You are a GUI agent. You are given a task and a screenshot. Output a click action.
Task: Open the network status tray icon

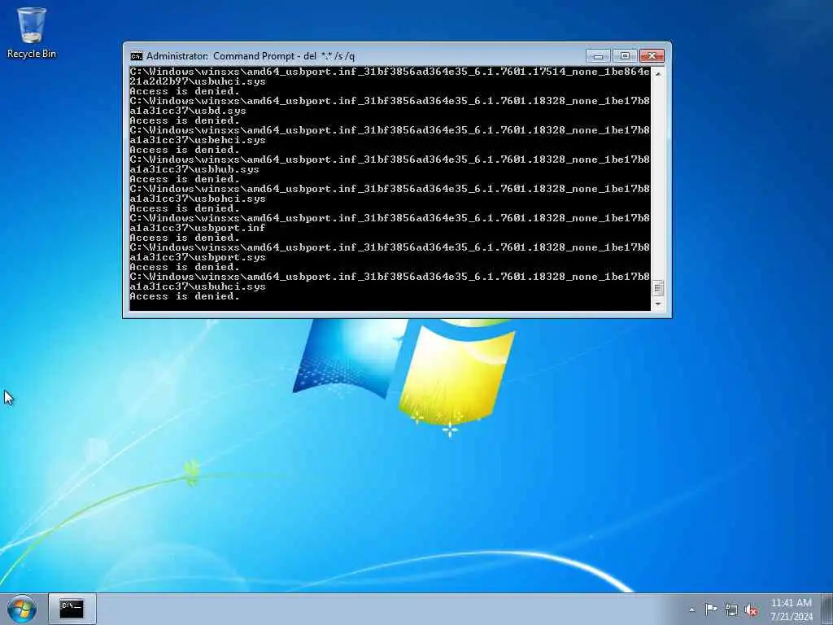click(731, 610)
